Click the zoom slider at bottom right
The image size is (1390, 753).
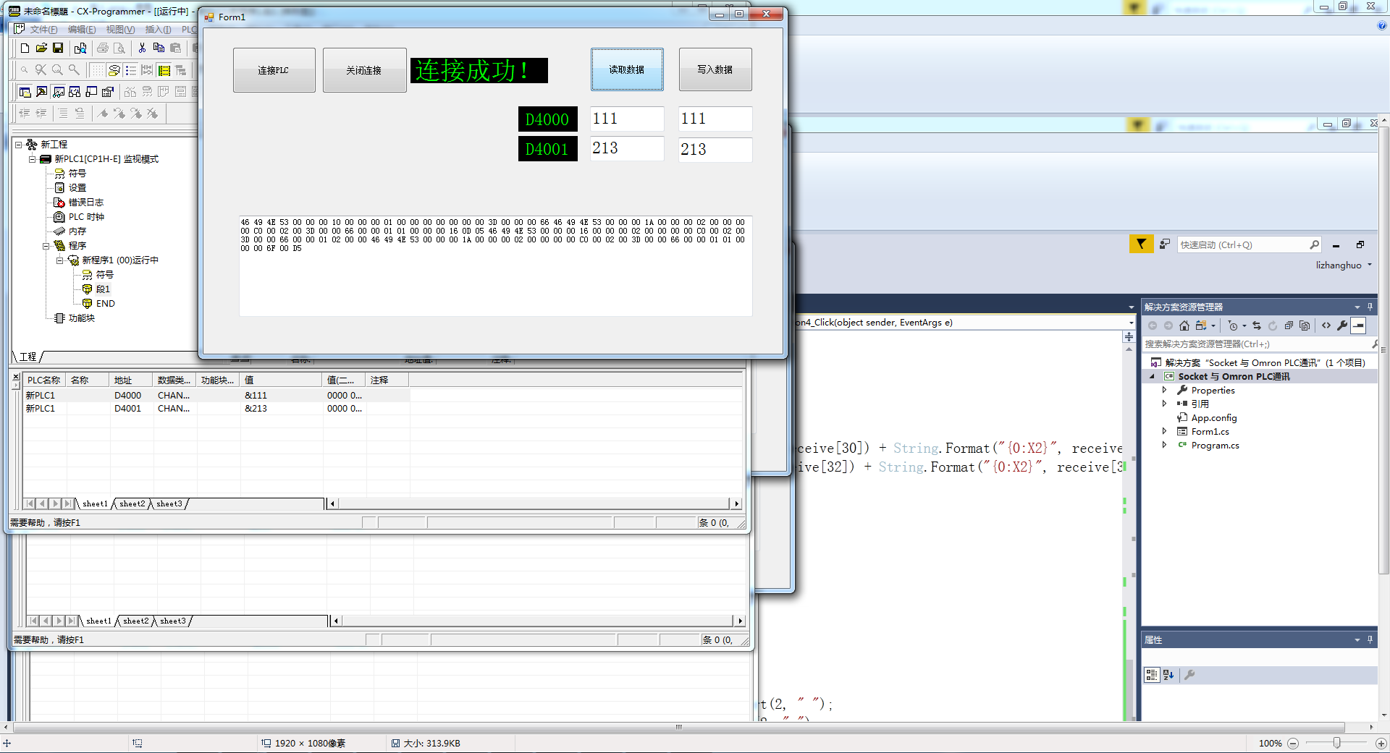[1336, 743]
